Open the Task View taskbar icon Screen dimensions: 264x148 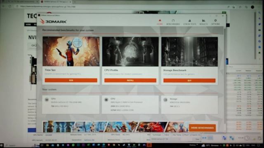(x=42, y=145)
